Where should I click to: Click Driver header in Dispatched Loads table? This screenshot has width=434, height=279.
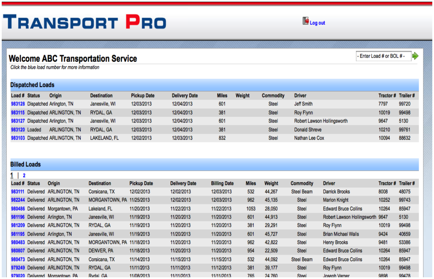coord(300,96)
